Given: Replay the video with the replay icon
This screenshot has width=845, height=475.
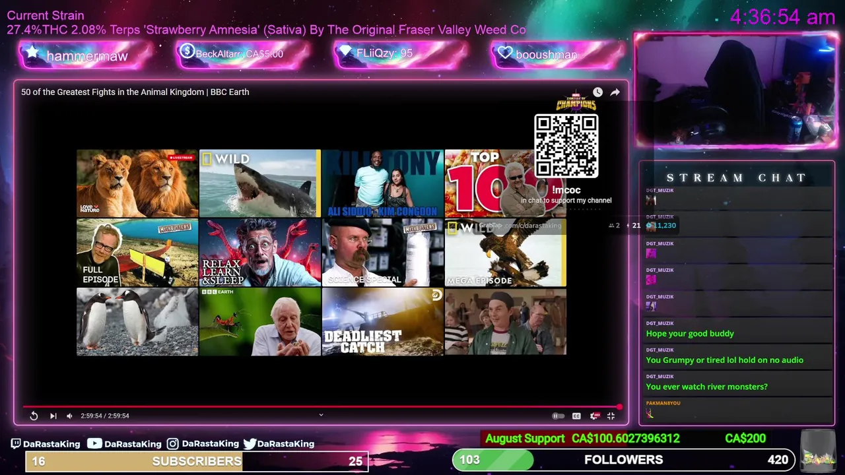Looking at the screenshot, I should click(x=34, y=416).
